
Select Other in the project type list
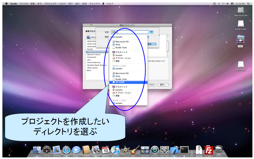[x=89, y=71]
